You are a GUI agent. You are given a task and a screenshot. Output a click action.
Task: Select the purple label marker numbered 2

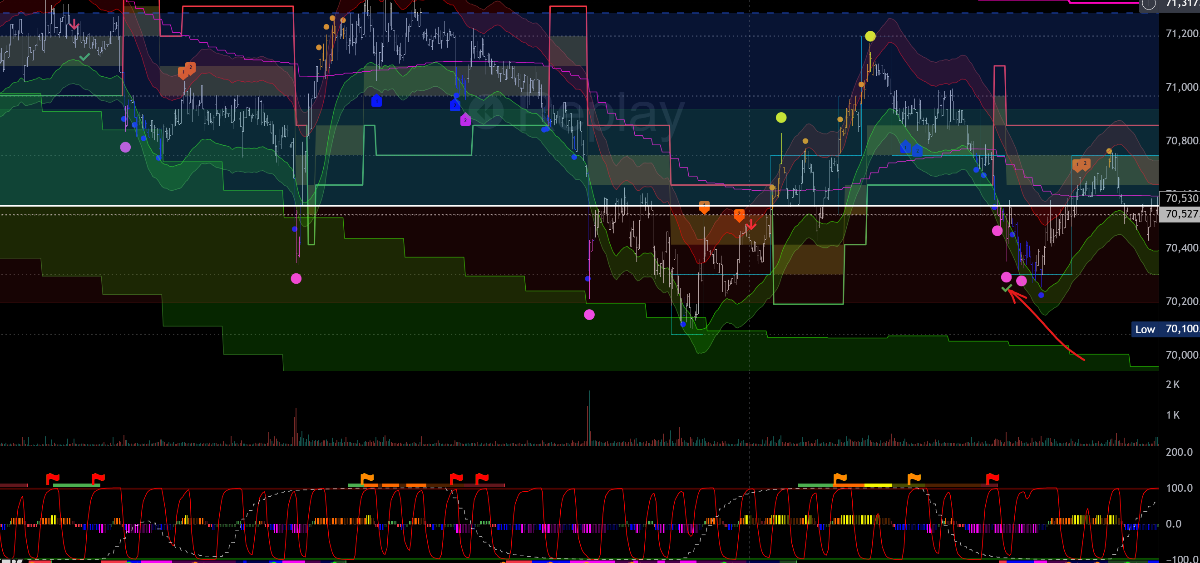coord(465,120)
